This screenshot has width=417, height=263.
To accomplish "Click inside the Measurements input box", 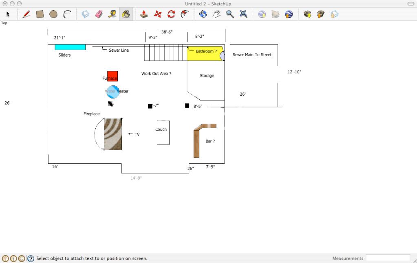I will 388,258.
